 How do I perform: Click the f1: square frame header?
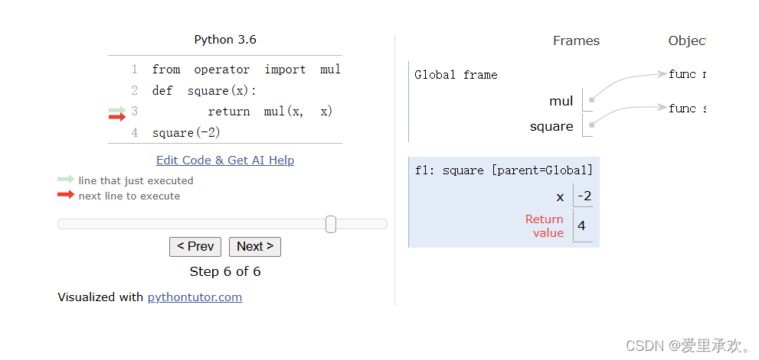click(503, 170)
